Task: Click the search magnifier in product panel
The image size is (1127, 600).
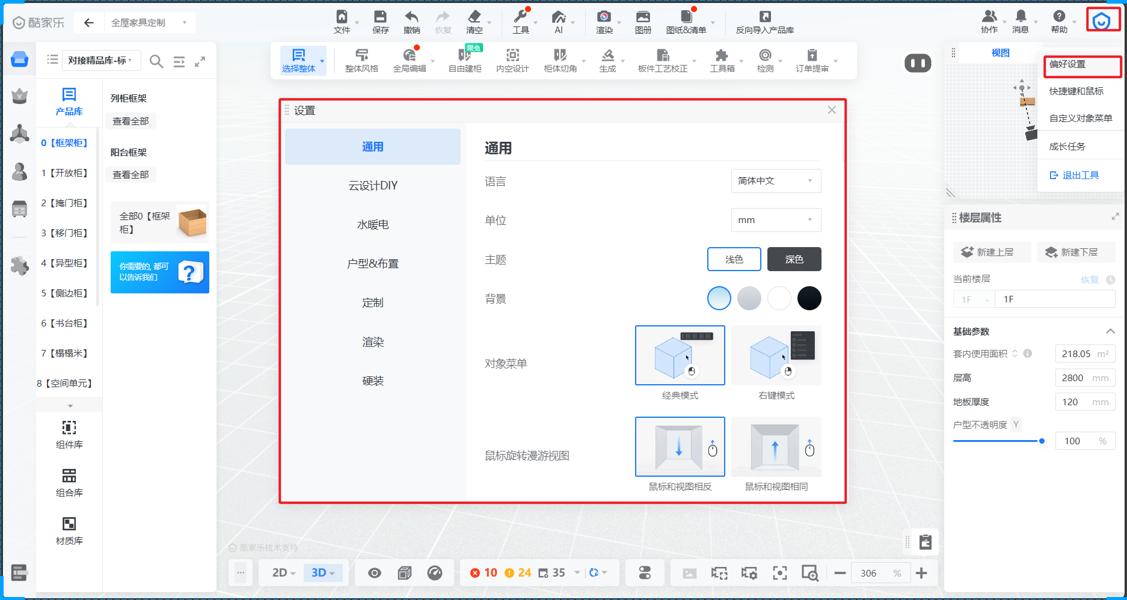Action: [x=156, y=61]
